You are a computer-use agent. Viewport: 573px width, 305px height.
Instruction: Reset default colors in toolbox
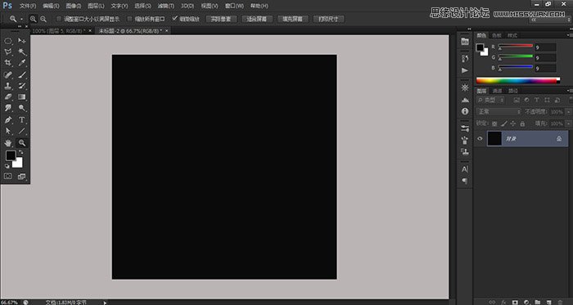(x=7, y=166)
